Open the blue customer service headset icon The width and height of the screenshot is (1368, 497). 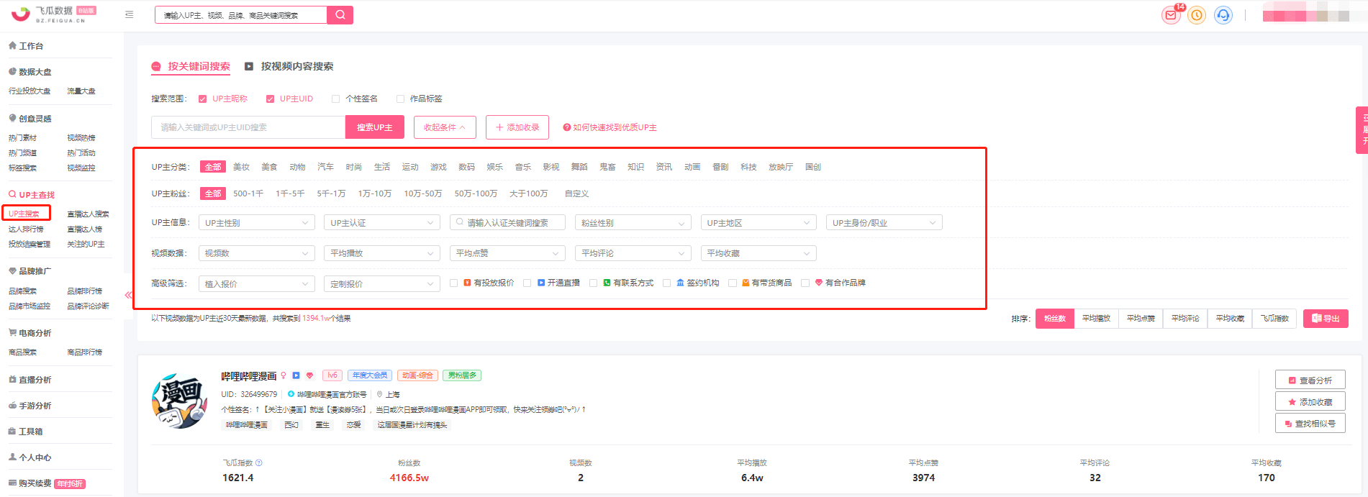[x=1223, y=15]
